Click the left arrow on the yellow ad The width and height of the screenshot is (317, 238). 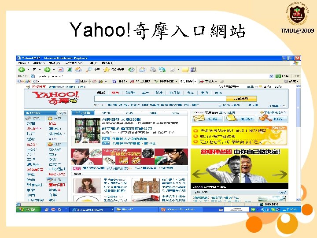pyautogui.click(x=200, y=174)
